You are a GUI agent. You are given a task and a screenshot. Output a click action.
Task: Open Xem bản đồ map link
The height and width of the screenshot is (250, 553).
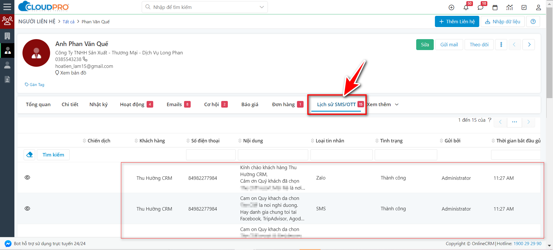tap(71, 73)
